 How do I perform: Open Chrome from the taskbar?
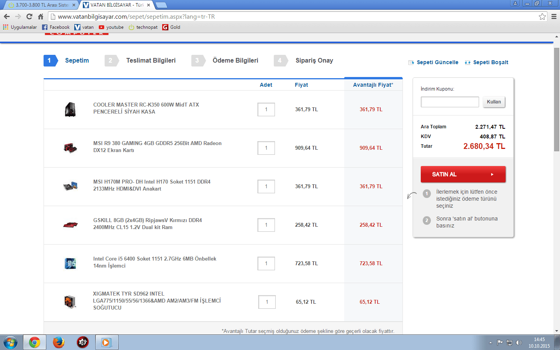click(35, 343)
